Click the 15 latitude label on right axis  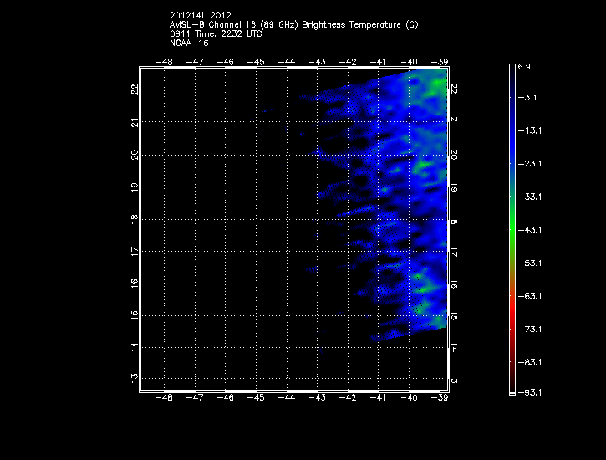point(454,316)
